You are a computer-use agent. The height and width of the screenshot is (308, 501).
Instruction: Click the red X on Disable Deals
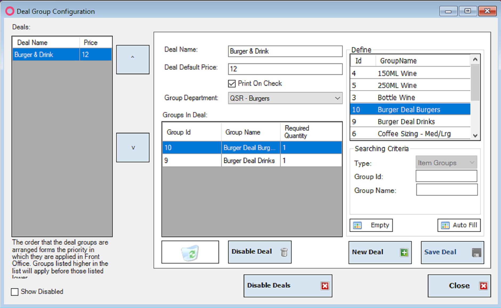tap(325, 286)
